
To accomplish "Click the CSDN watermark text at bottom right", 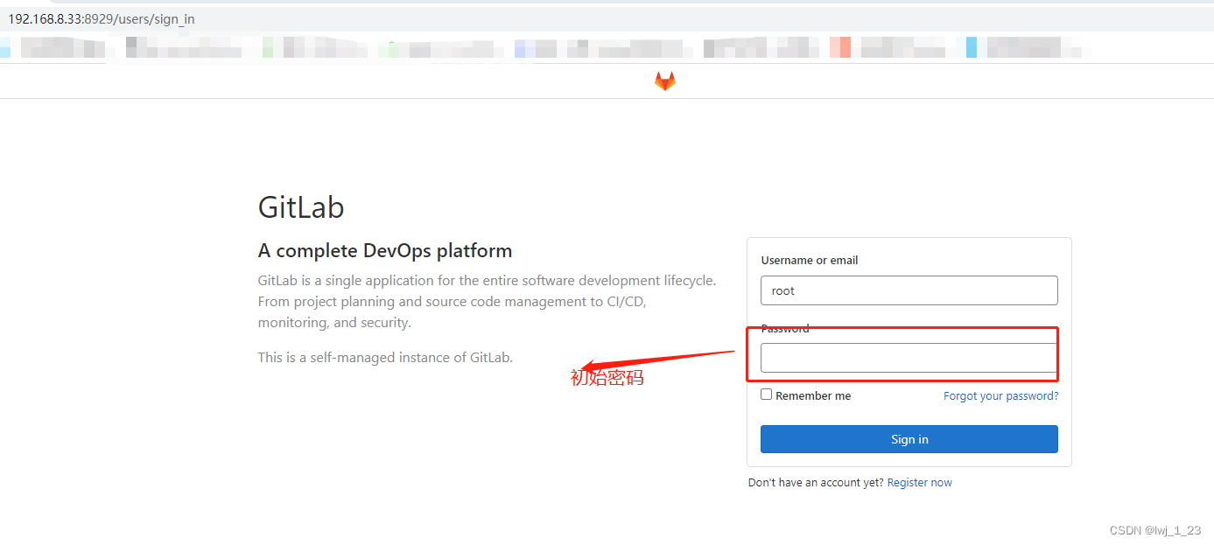I will tap(1156, 529).
